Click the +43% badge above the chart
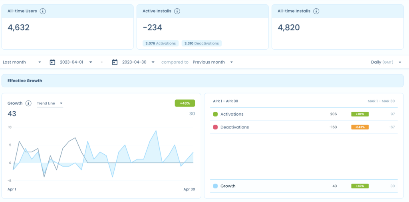The height and width of the screenshot is (202, 409). [x=185, y=103]
